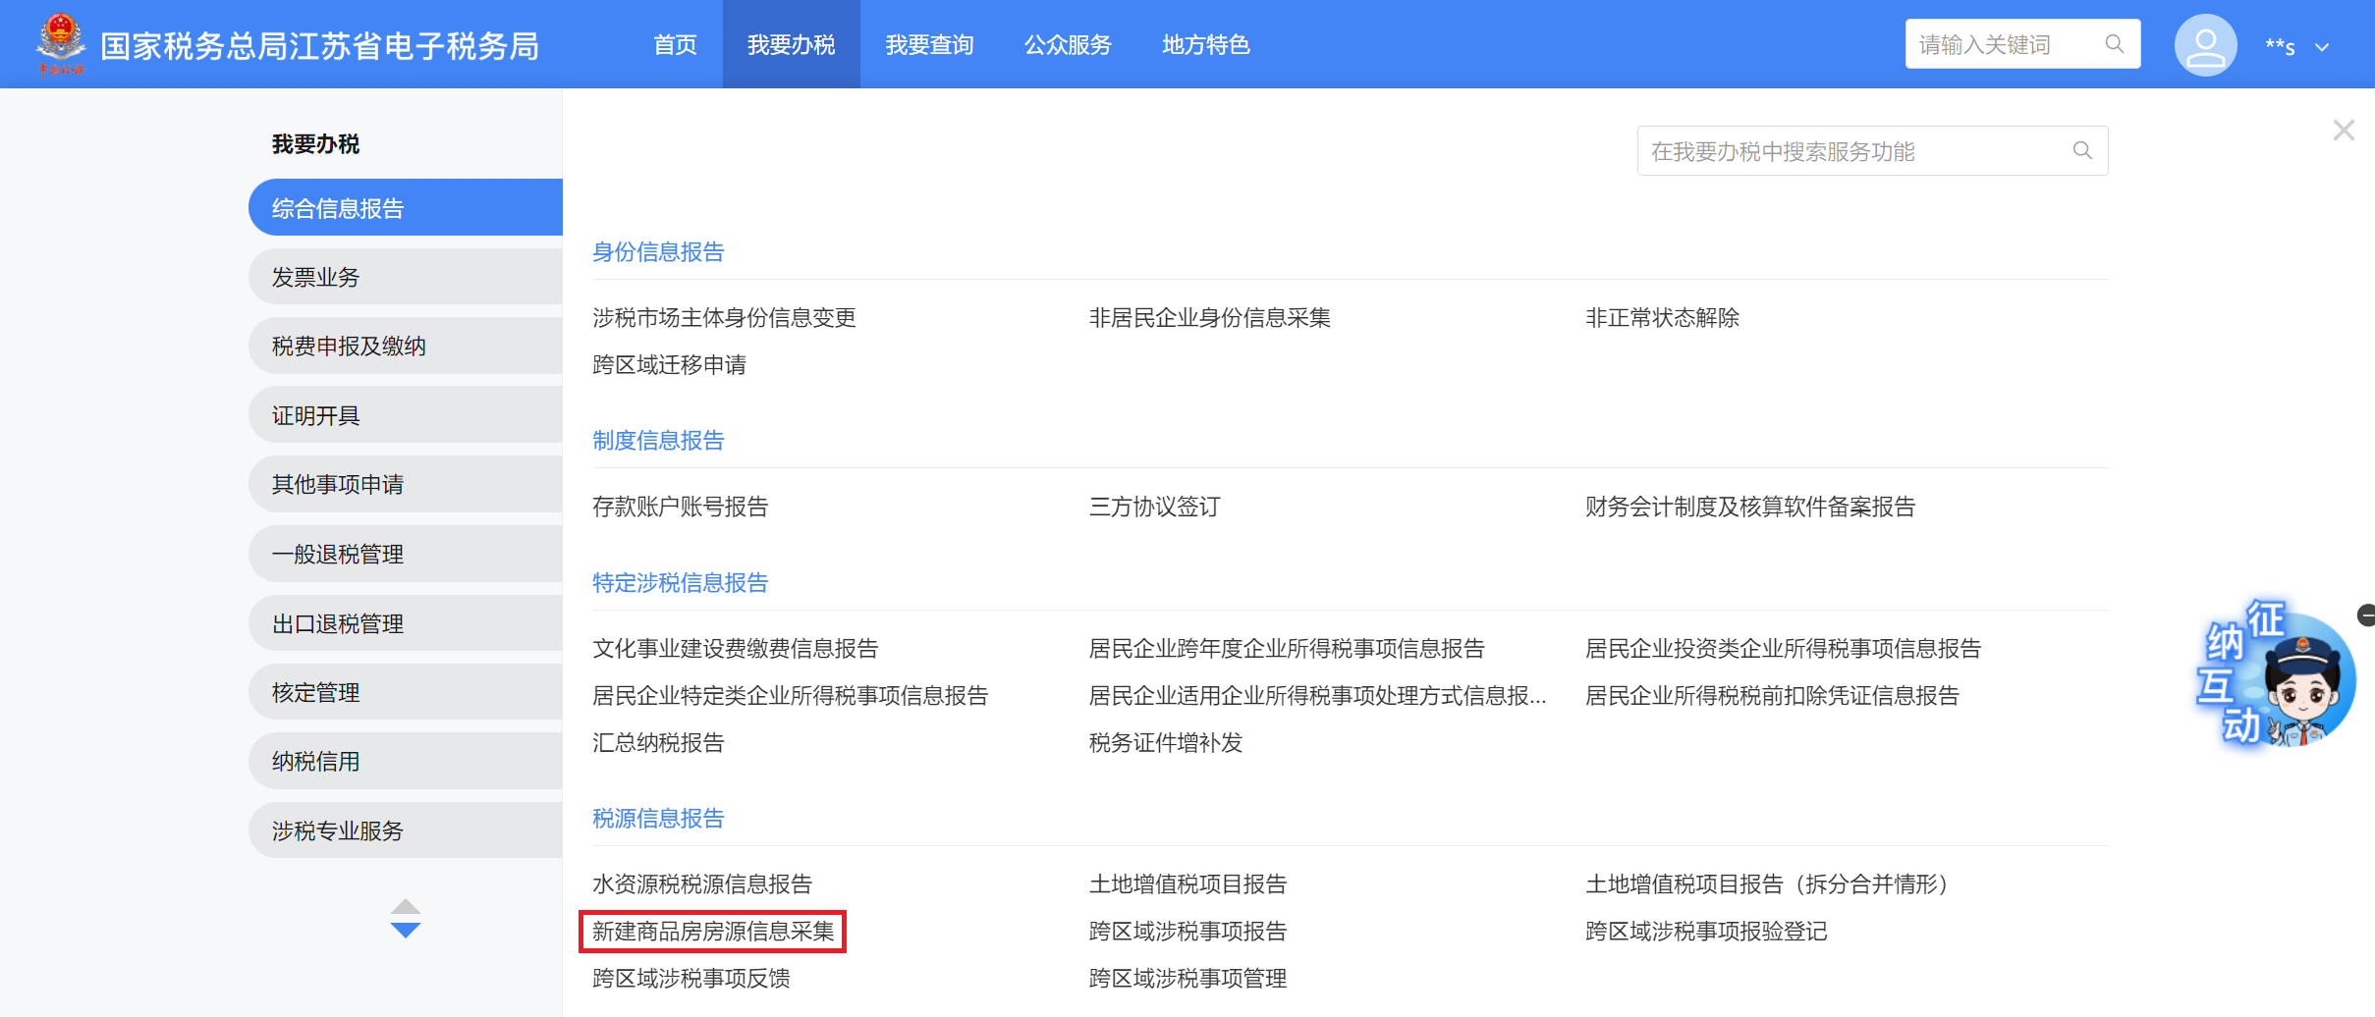Hide the floating assistant with minus icon

pos(2366,616)
